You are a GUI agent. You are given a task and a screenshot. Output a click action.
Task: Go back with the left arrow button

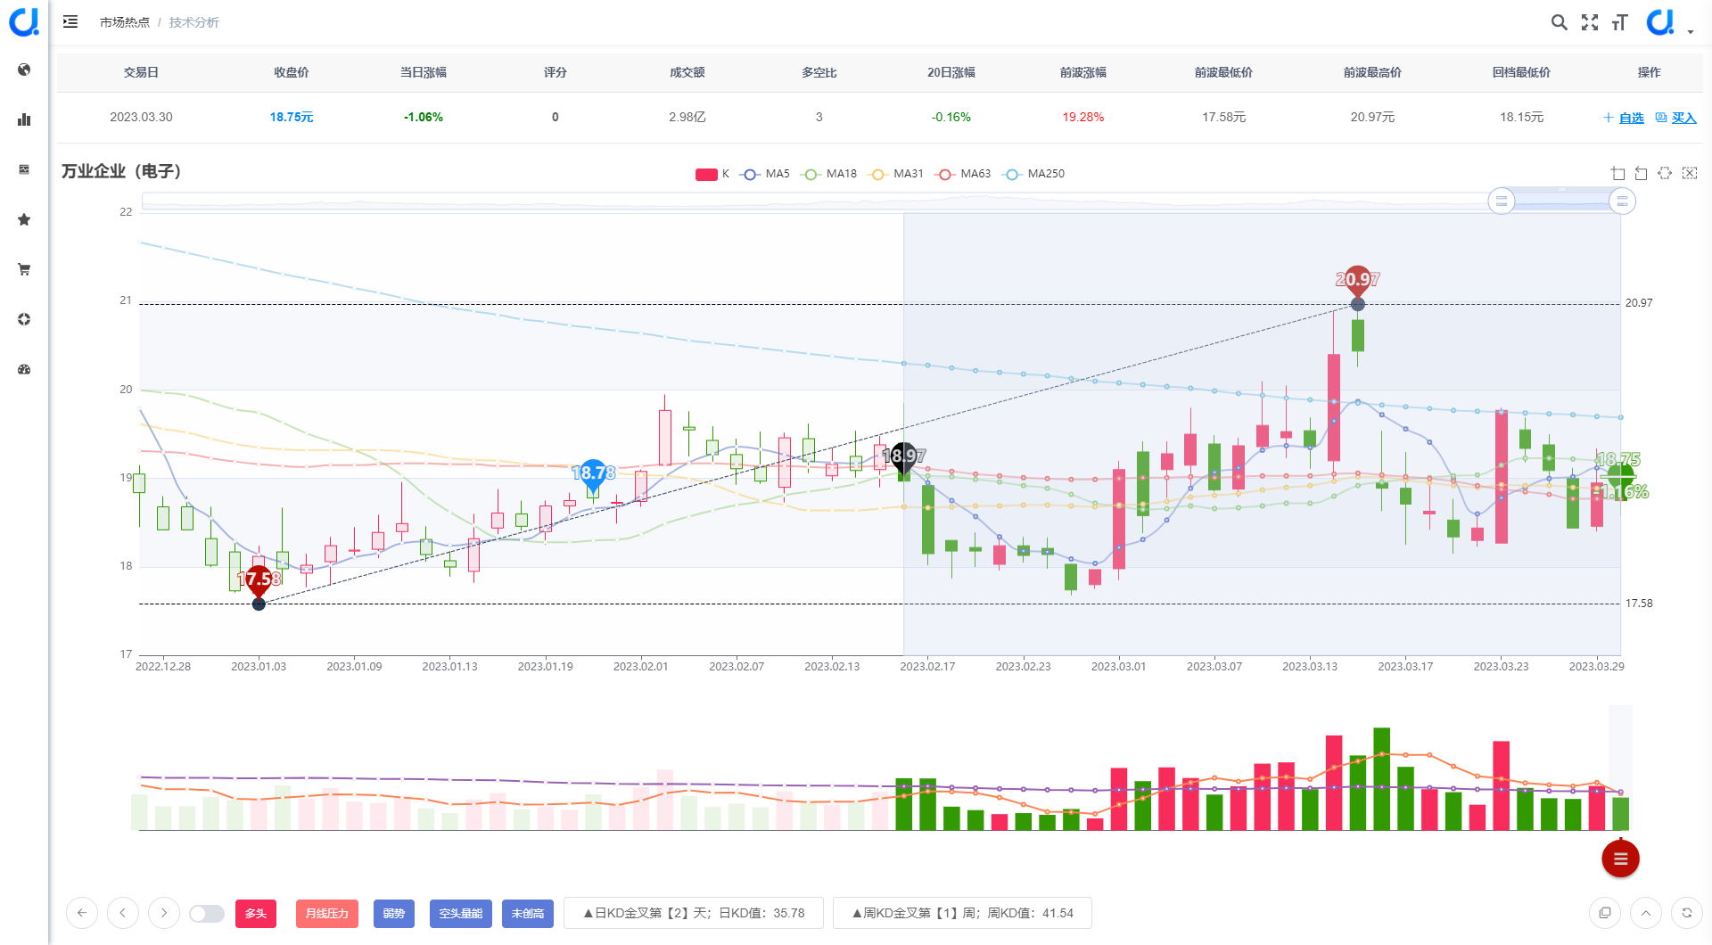pyautogui.click(x=82, y=913)
